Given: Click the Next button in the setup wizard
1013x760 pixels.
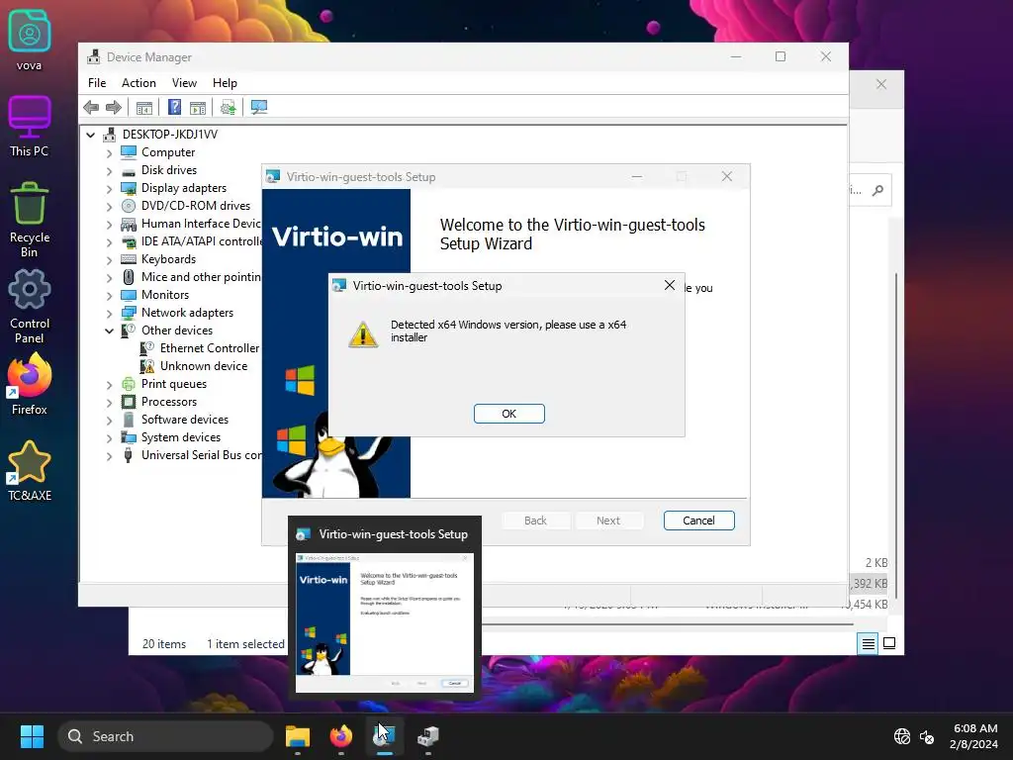Looking at the screenshot, I should [x=608, y=521].
